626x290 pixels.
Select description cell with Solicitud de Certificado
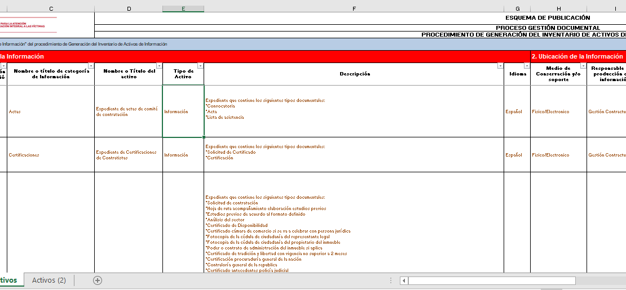(x=354, y=155)
